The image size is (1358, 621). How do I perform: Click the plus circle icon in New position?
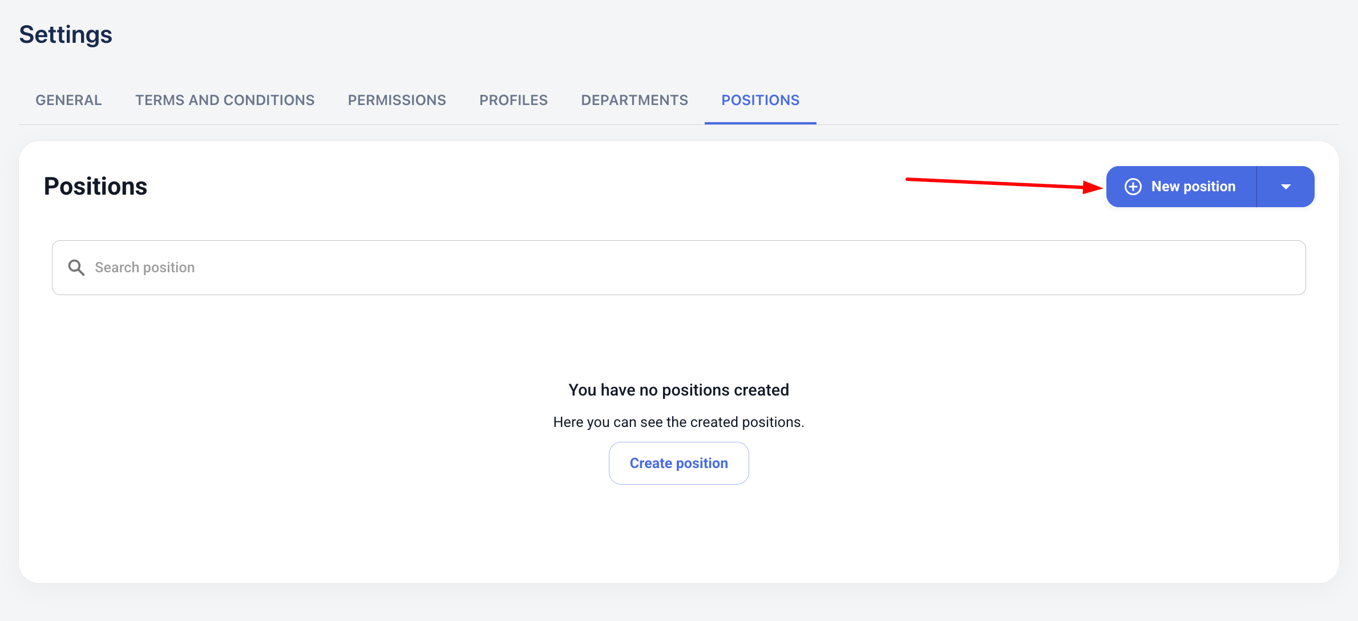pyautogui.click(x=1133, y=187)
